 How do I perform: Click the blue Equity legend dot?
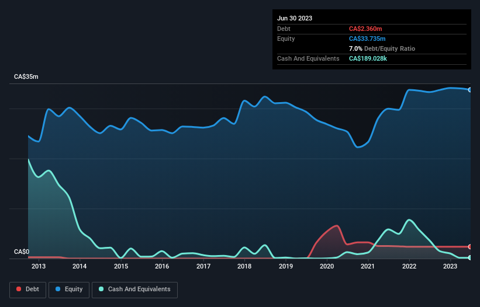click(x=58, y=289)
